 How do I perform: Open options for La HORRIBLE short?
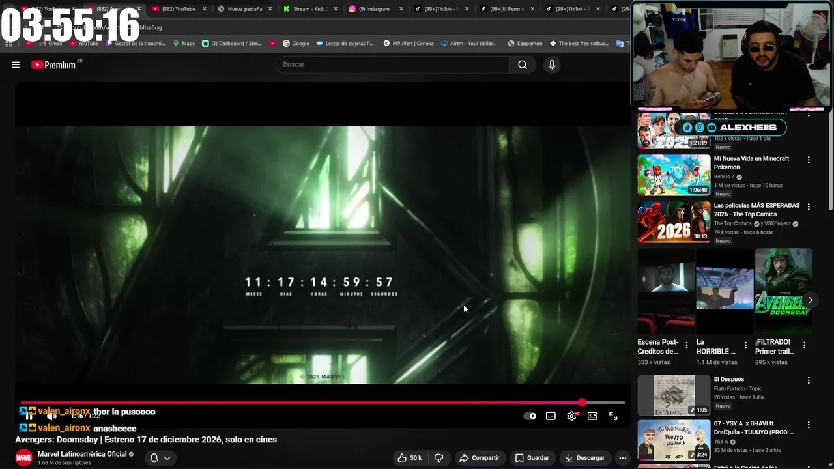[x=745, y=345]
